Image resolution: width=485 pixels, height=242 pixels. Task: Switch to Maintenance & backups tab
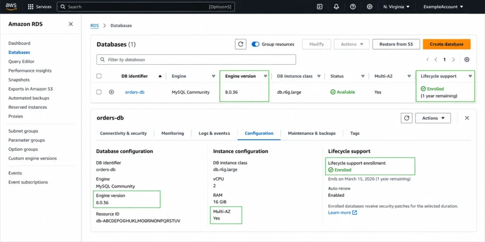312,133
